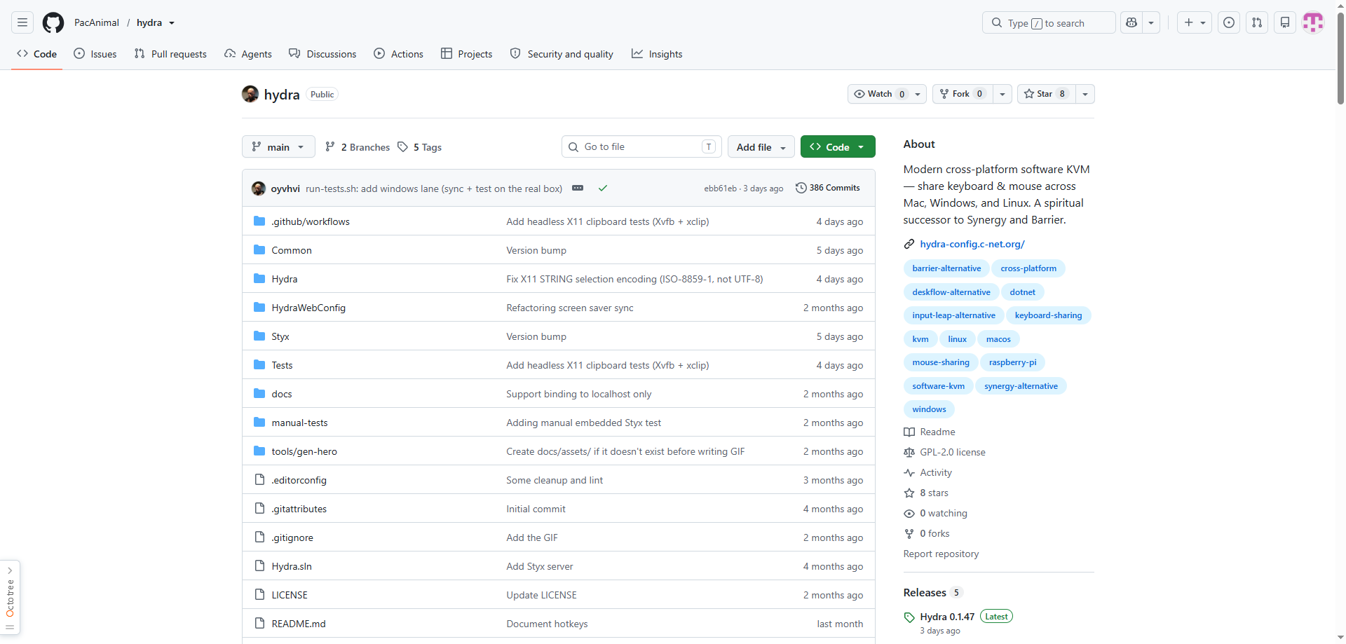Click the raspberry-pi topic tag

click(x=1012, y=362)
